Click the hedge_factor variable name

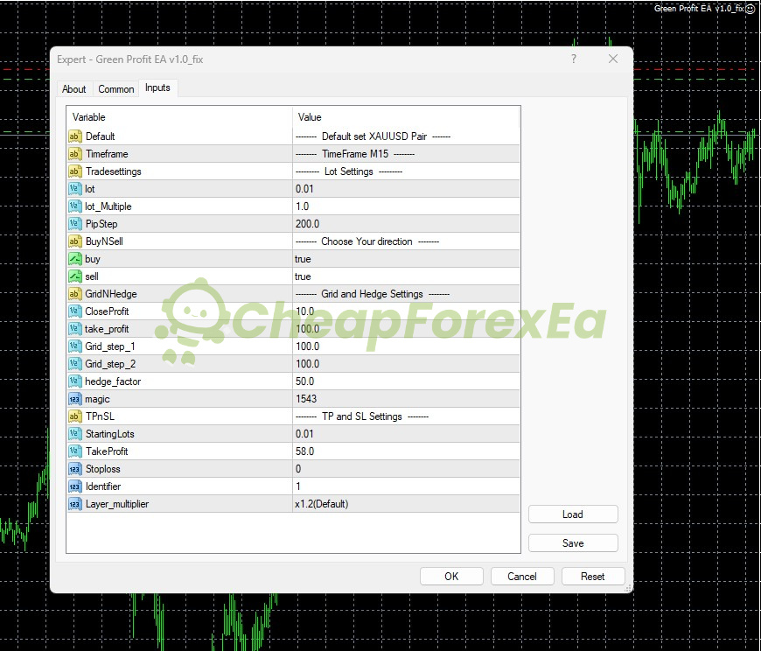tap(113, 381)
